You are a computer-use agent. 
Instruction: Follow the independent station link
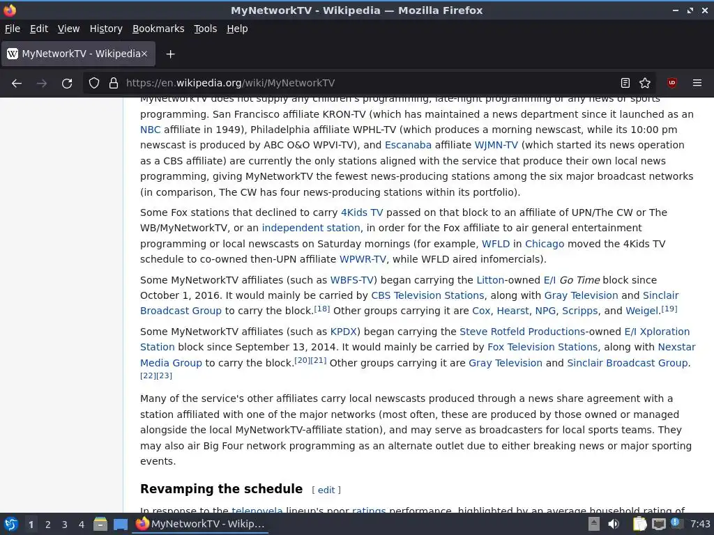tap(311, 228)
